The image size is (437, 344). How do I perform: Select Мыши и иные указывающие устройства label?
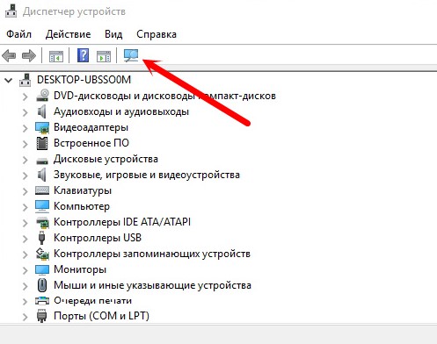pos(152,285)
